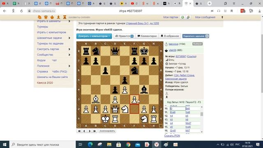Open Google Chrome from taskbar
This screenshot has width=263, height=148.
click(128, 144)
